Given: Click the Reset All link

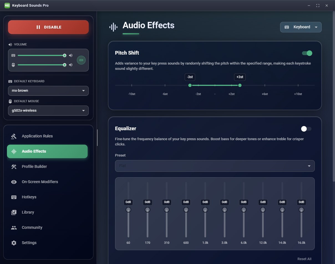Looking at the screenshot, I should coord(304,259).
